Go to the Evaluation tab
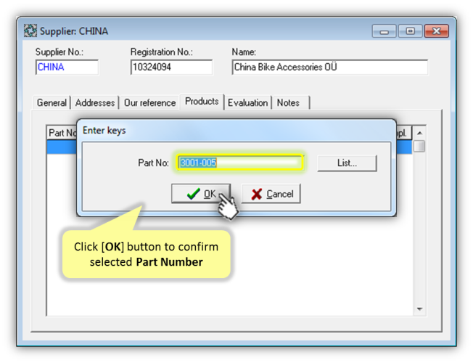 pyautogui.click(x=247, y=103)
